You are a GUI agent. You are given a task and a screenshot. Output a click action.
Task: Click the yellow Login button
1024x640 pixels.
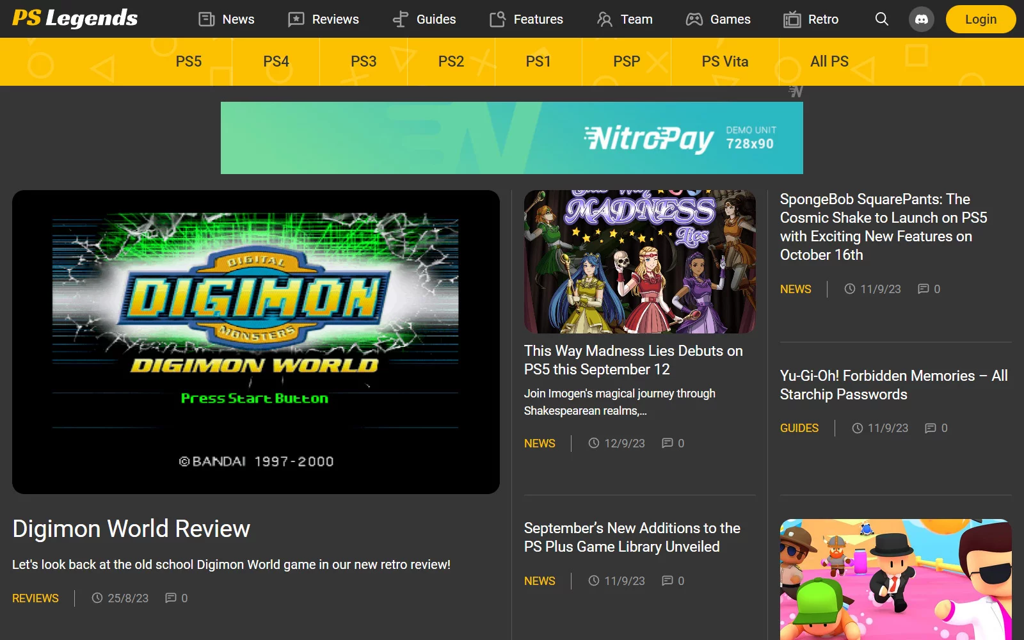(980, 19)
